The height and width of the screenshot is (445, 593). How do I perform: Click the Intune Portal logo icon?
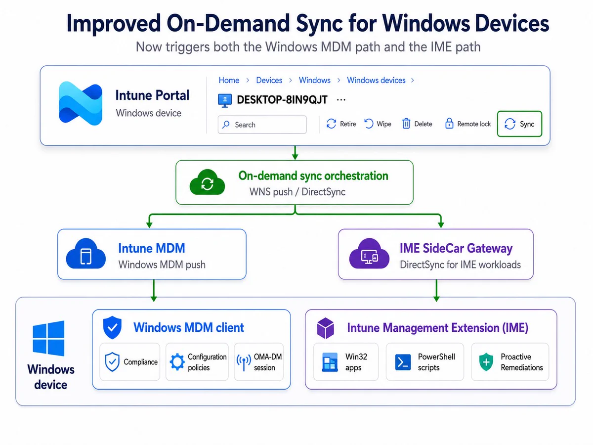pyautogui.click(x=81, y=103)
